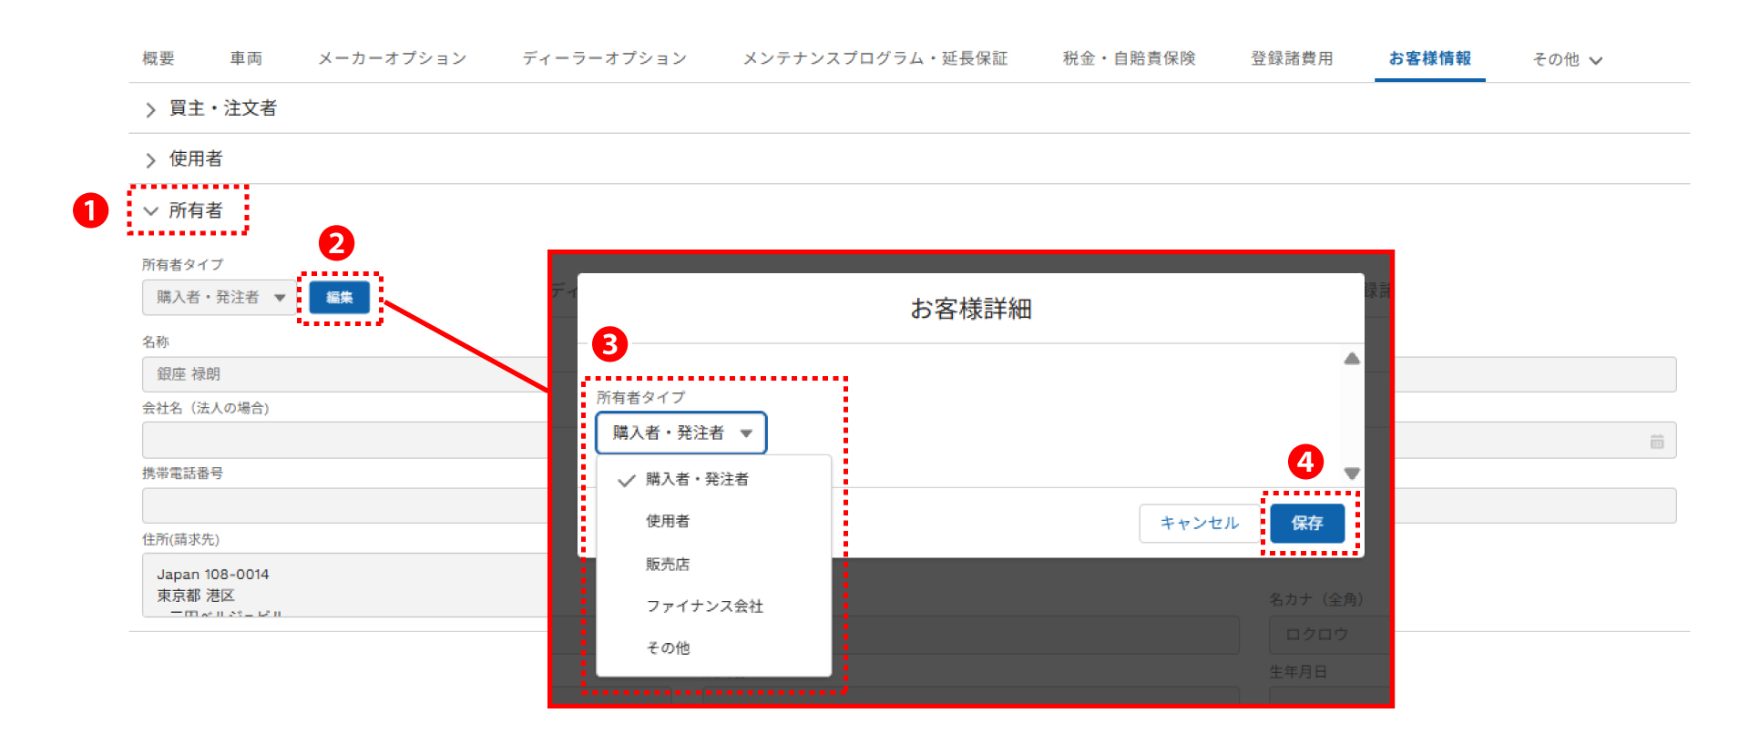This screenshot has width=1749, height=744.
Task: Click the modal scrollbar down arrow
Action: tap(1352, 473)
